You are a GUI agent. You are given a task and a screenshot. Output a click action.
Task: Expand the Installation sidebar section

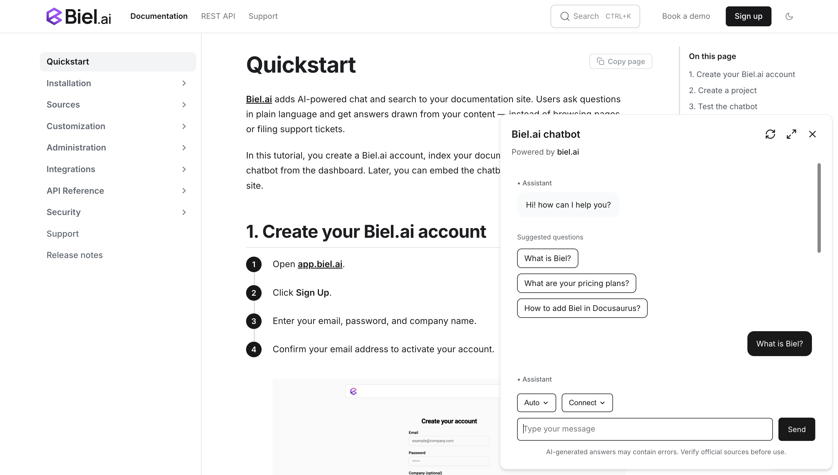[184, 83]
